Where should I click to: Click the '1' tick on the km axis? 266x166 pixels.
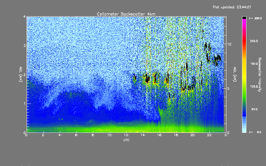[25, 104]
